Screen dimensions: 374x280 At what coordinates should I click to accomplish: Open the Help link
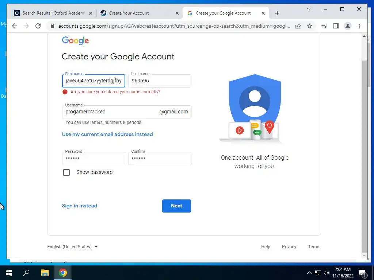click(x=266, y=247)
